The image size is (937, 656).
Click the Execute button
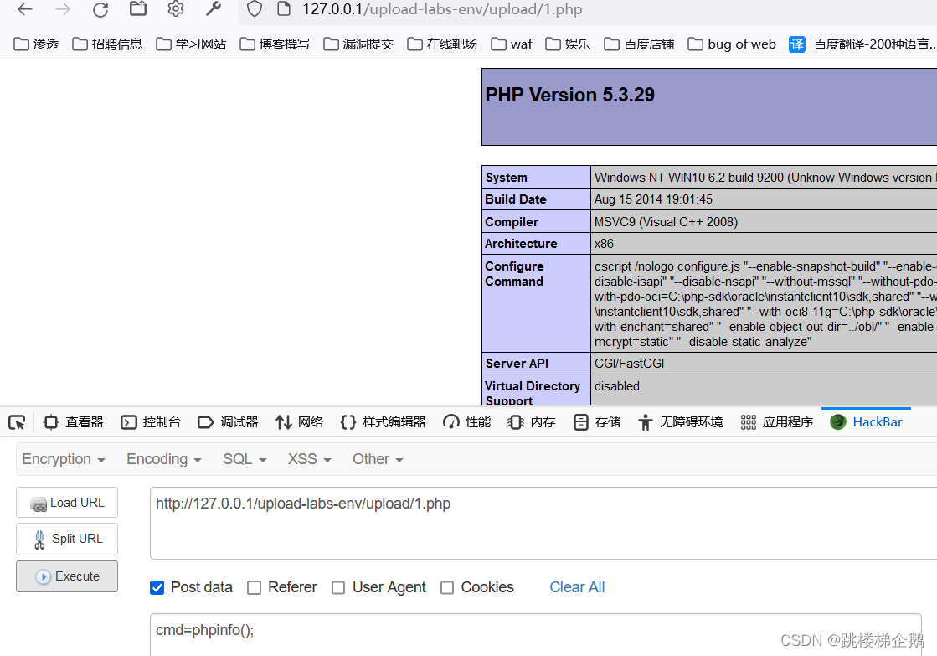[x=67, y=576]
